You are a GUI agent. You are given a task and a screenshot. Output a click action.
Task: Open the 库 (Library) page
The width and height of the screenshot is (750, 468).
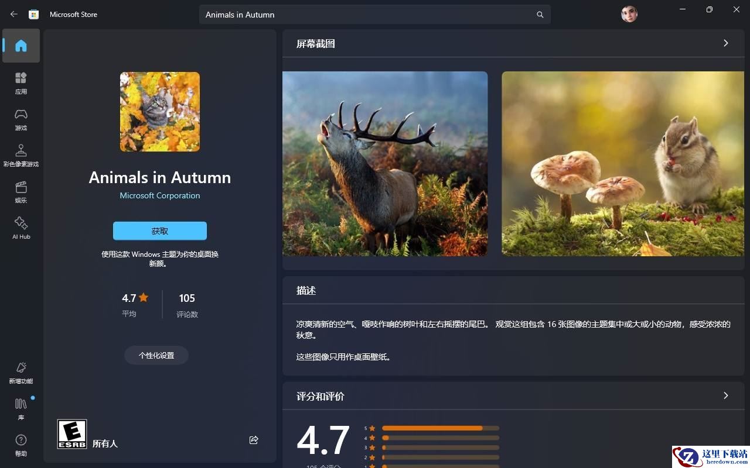[21, 409]
